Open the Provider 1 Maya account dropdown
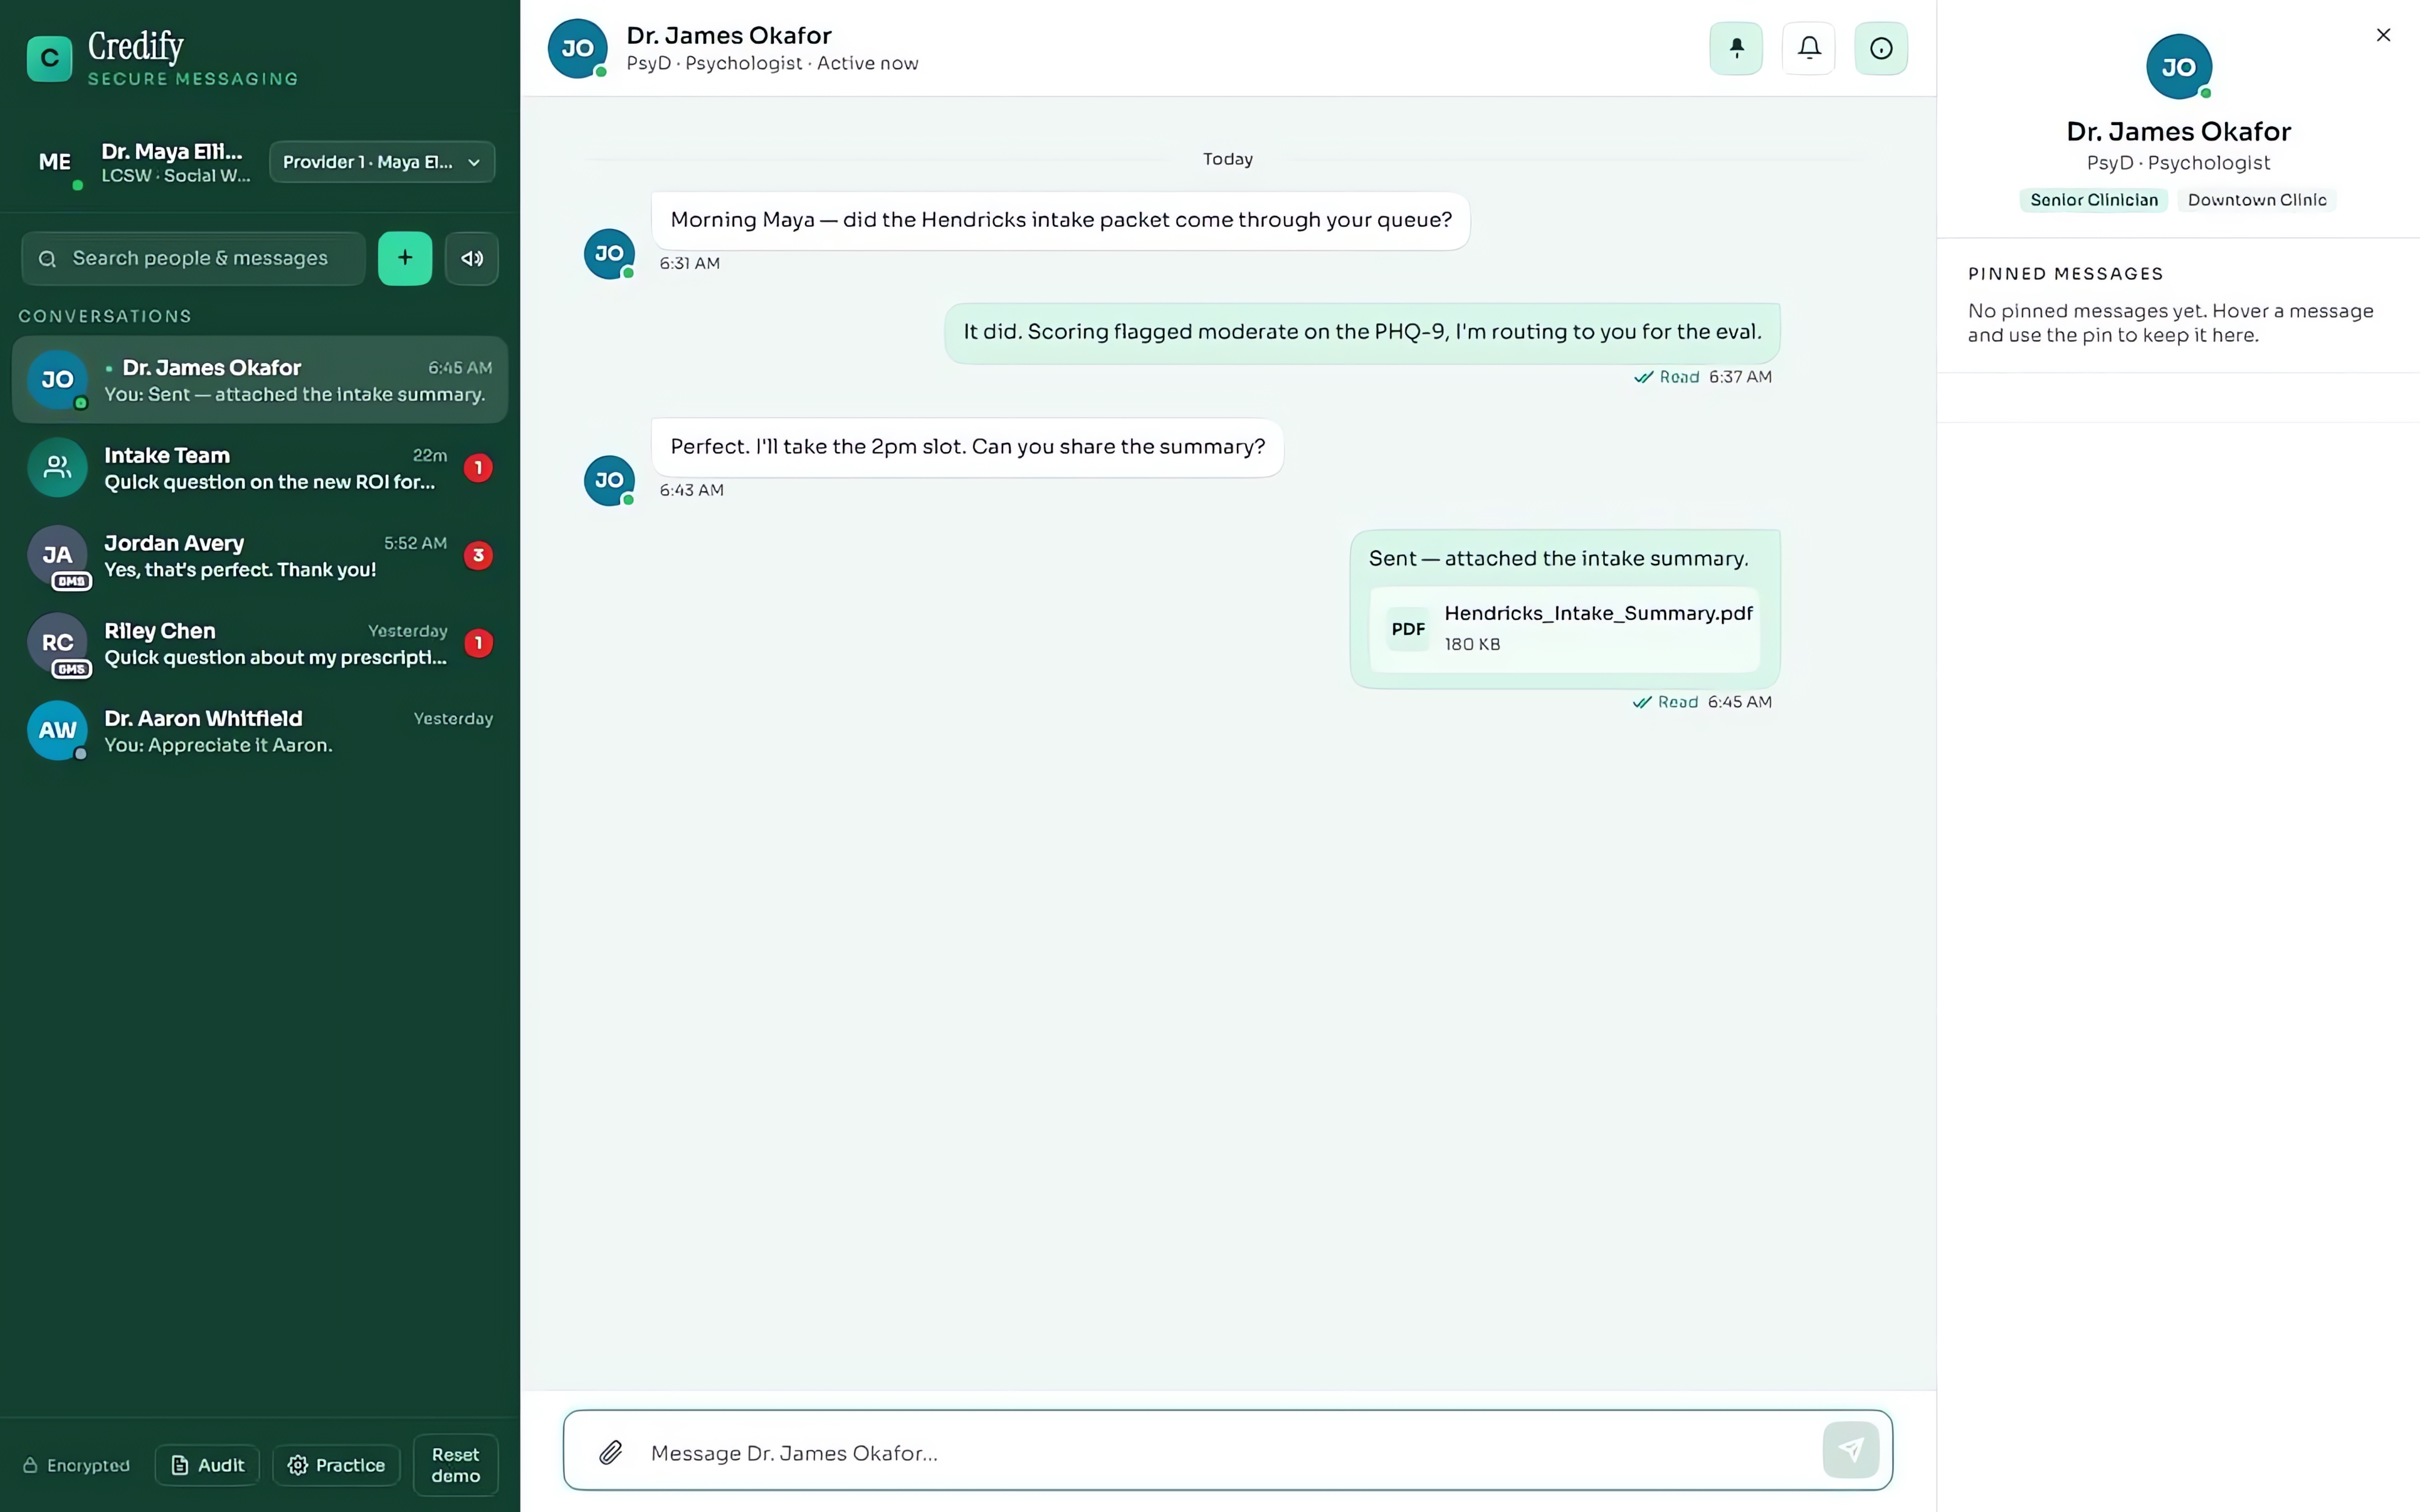This screenshot has width=2420, height=1512. (x=382, y=162)
